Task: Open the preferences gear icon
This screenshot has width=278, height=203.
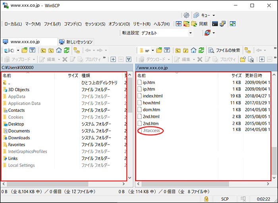Action: tap(186, 15)
